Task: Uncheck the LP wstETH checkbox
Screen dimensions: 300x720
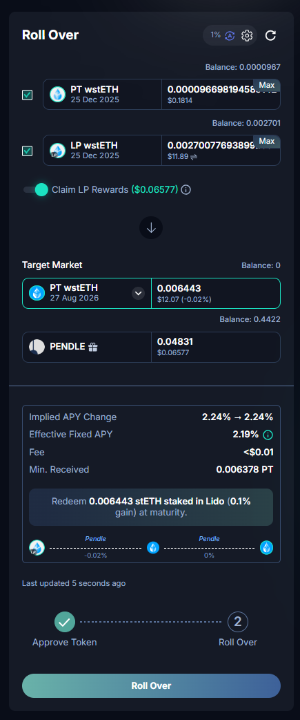Action: (x=28, y=151)
